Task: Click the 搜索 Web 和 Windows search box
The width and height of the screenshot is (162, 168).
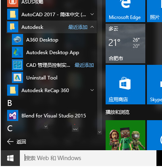Action: (88, 158)
